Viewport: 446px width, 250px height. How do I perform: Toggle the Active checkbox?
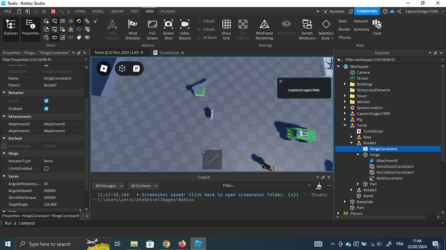(47, 101)
